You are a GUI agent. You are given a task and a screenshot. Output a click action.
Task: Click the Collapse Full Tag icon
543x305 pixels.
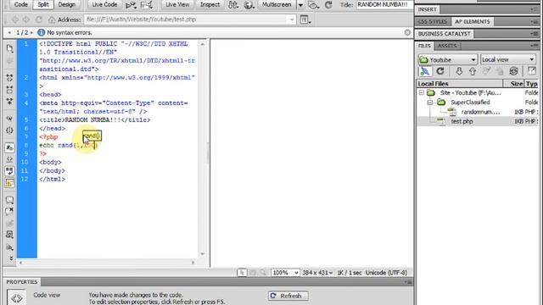[9, 78]
